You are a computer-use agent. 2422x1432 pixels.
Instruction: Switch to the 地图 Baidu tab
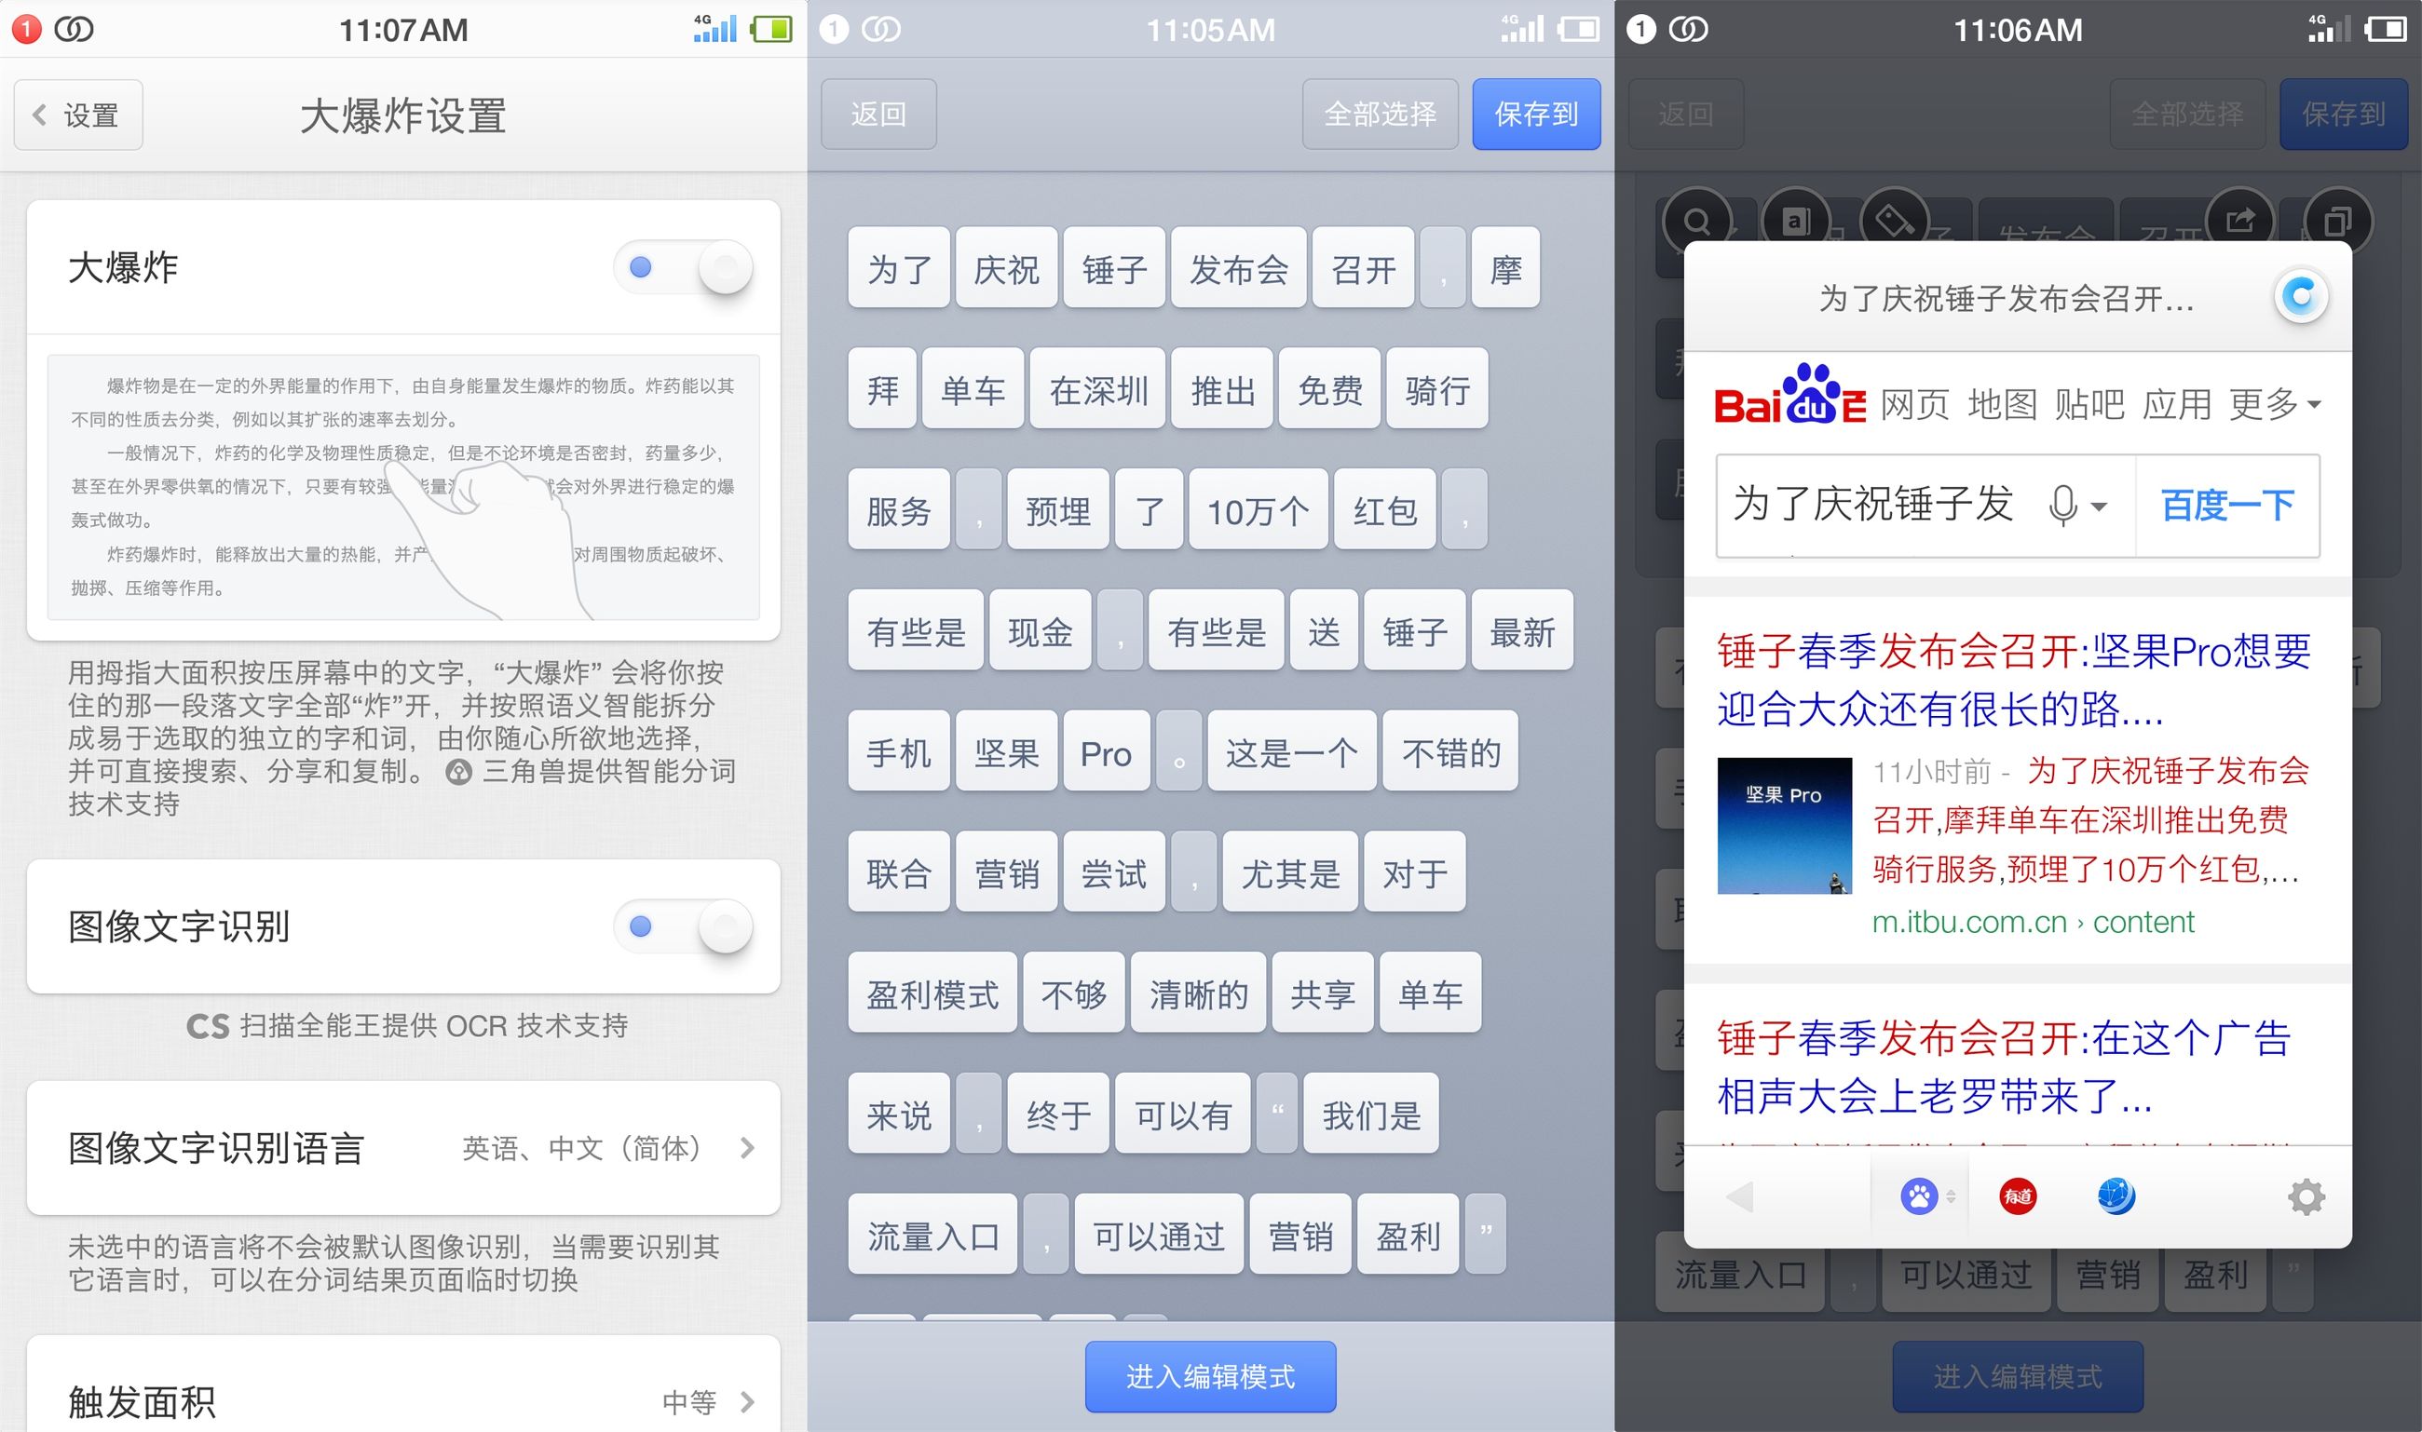2002,403
